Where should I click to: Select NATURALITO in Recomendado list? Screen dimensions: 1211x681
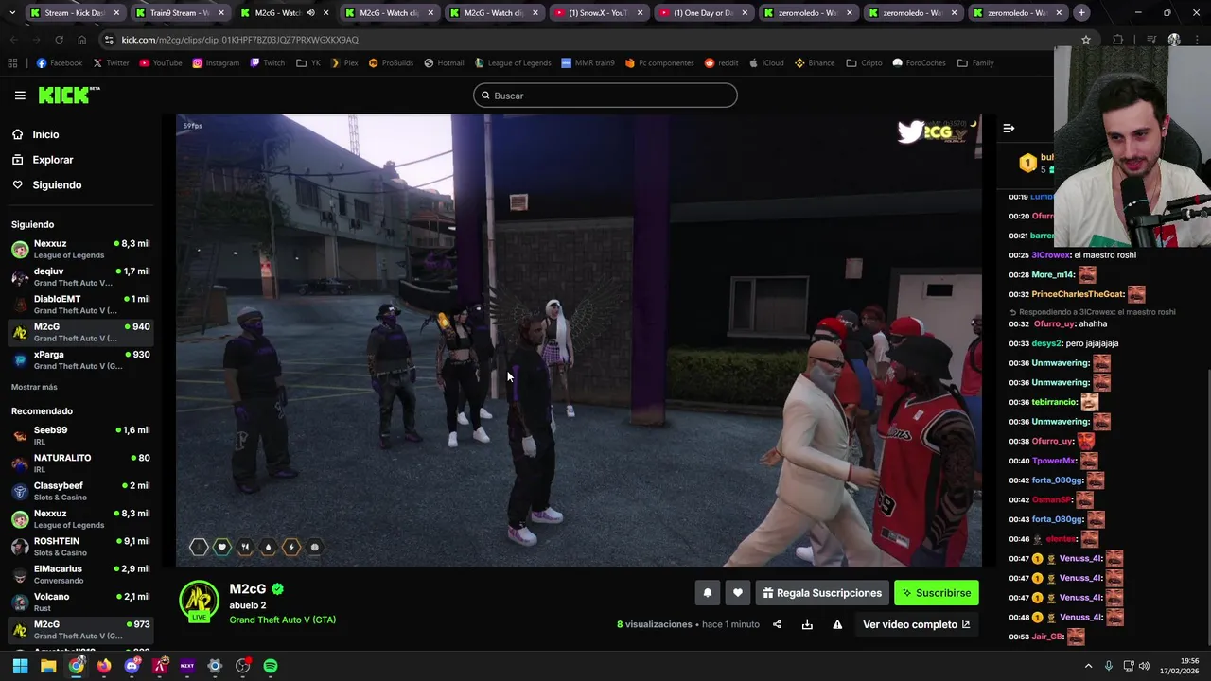click(80, 463)
